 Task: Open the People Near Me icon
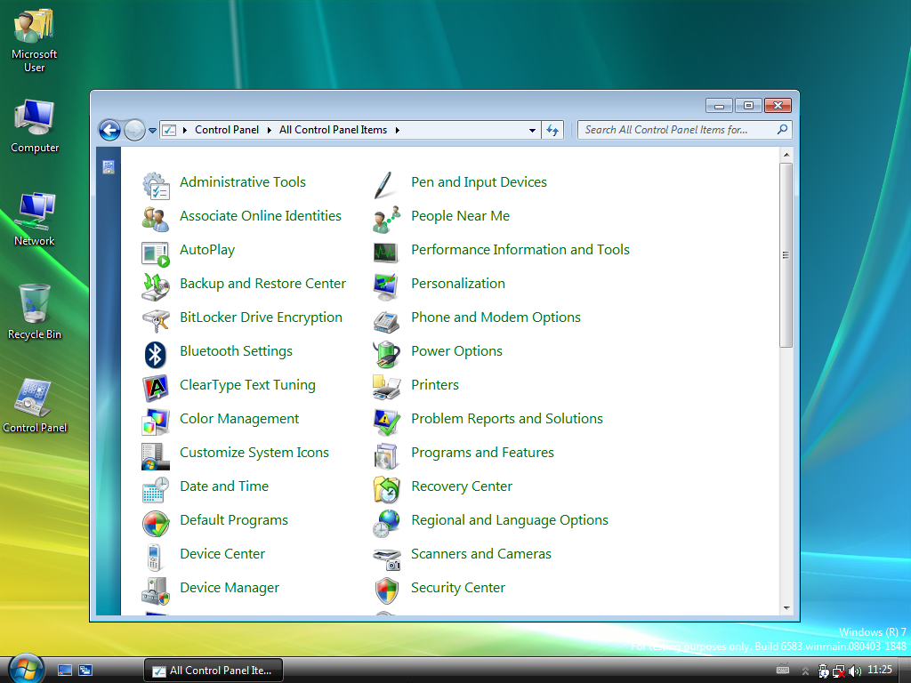[387, 219]
